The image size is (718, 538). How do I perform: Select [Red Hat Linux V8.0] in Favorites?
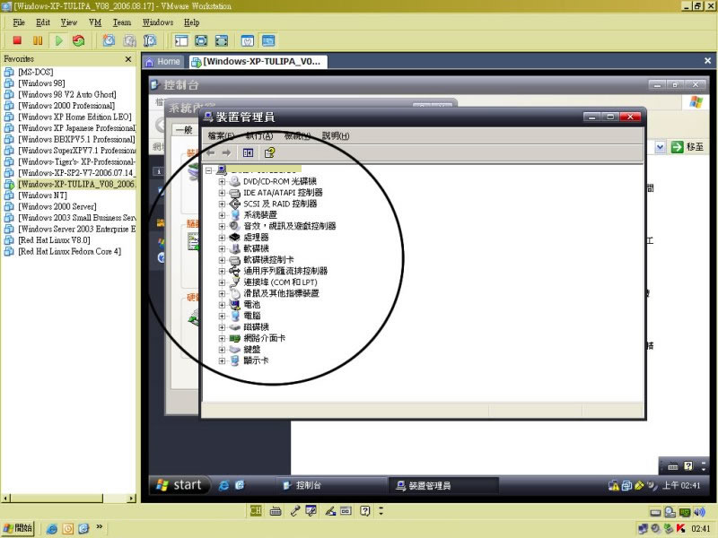pyautogui.click(x=54, y=240)
